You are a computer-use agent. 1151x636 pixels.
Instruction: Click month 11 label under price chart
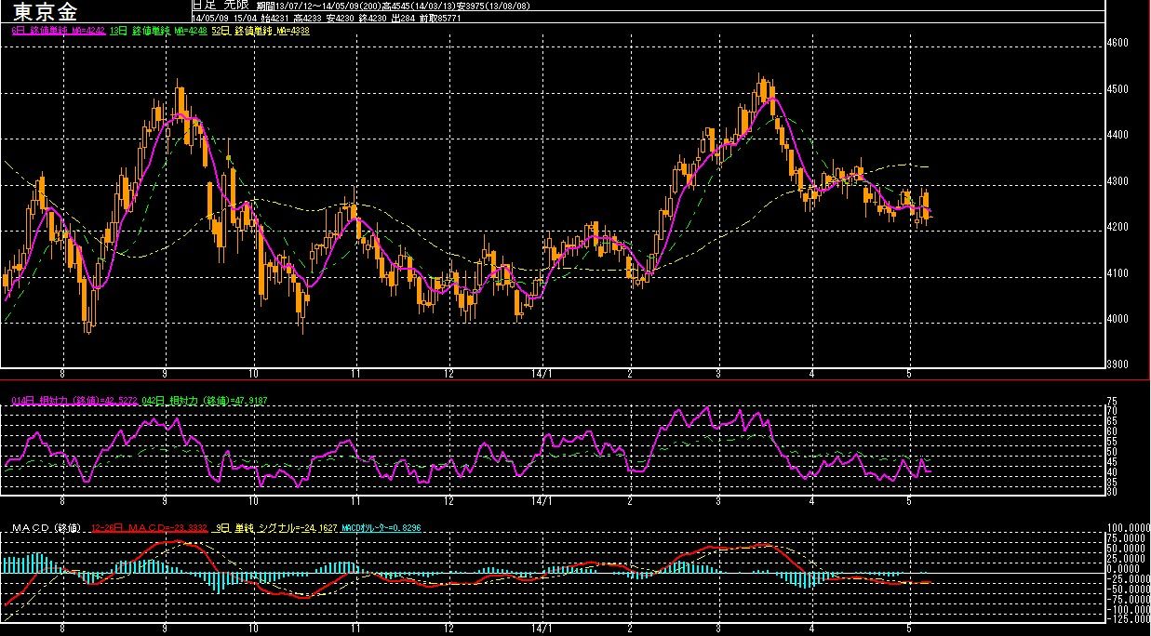click(355, 372)
